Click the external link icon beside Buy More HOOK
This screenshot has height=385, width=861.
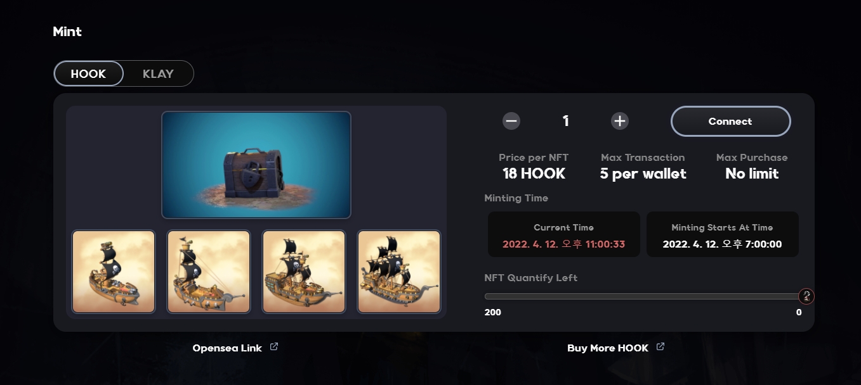[661, 347]
